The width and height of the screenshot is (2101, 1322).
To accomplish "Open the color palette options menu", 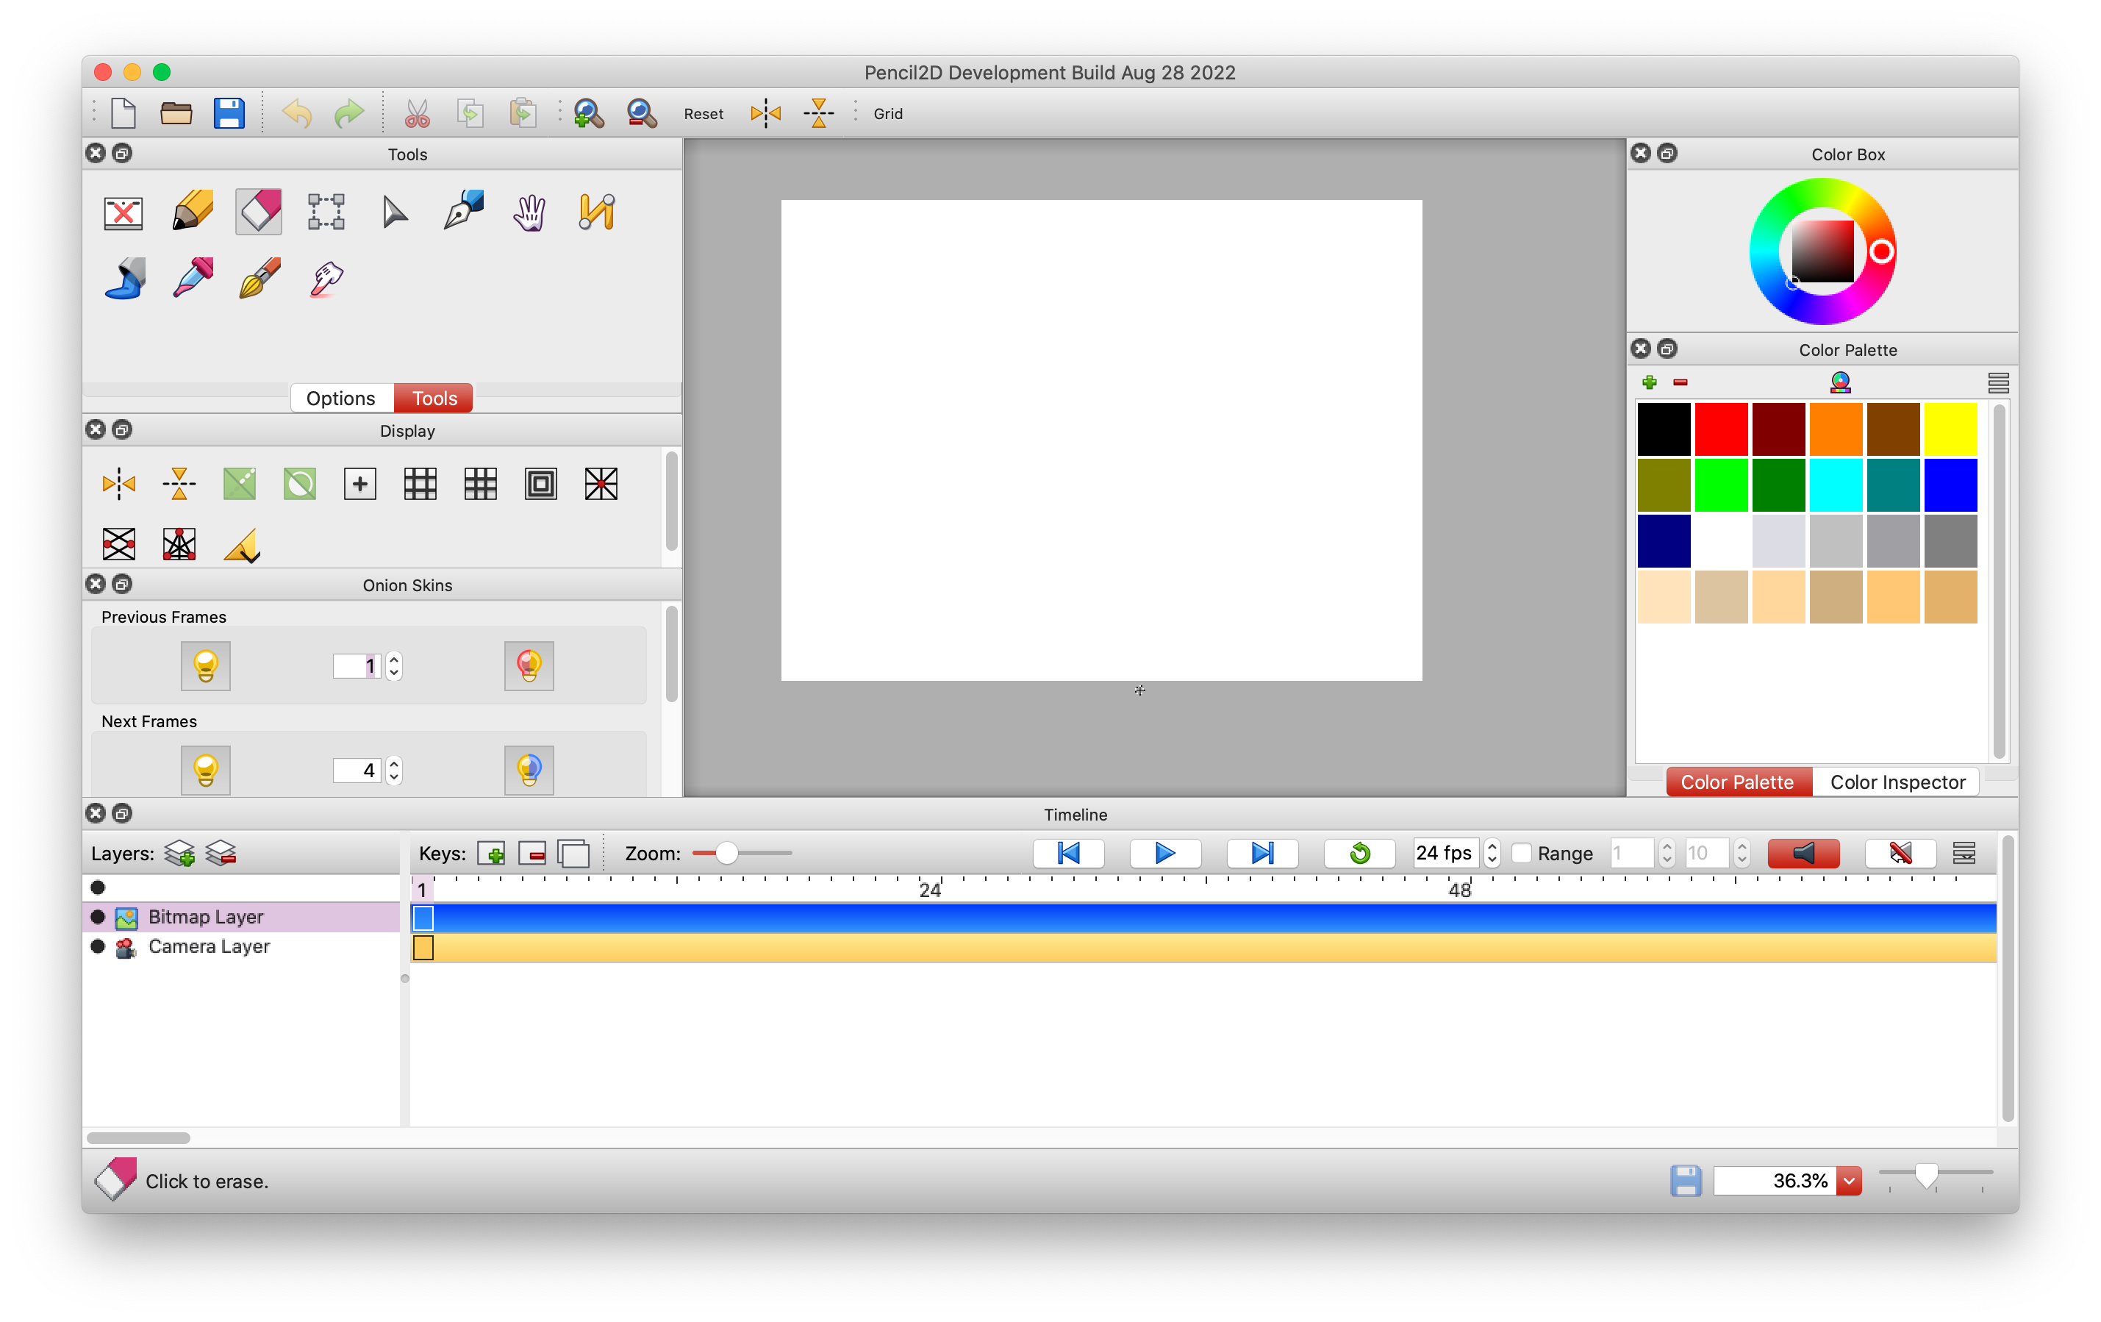I will point(1998,382).
